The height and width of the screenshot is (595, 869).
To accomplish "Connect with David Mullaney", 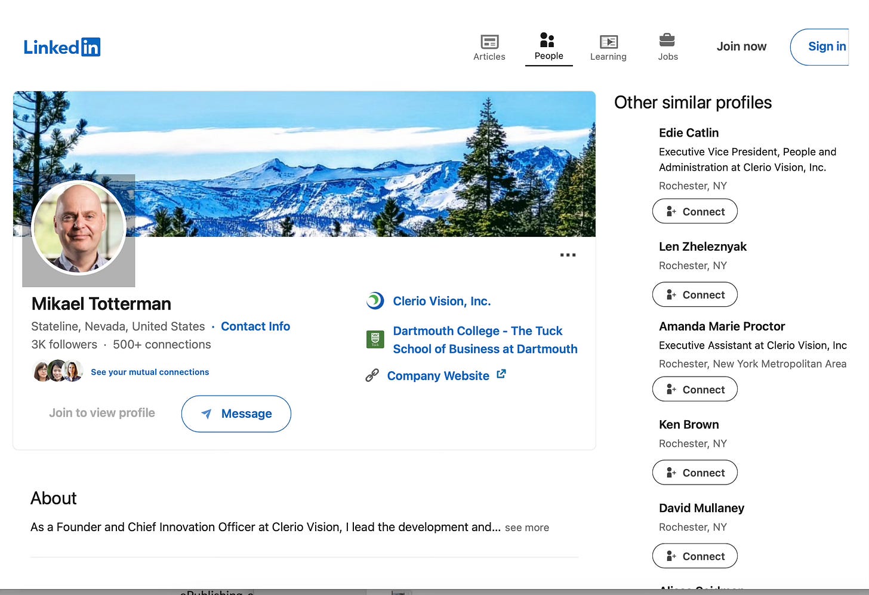I will pos(695,556).
